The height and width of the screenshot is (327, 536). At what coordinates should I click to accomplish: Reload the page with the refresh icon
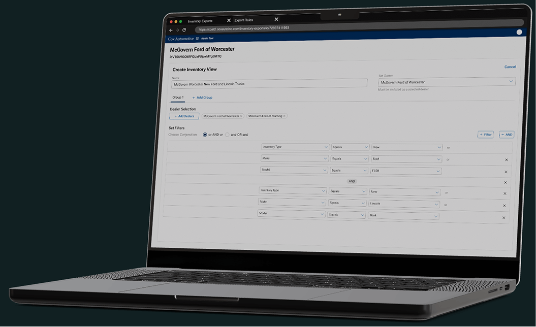pos(184,30)
